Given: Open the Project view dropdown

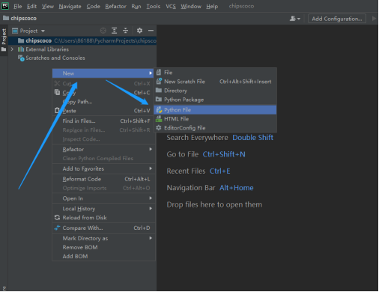Looking at the screenshot, I should pos(28,31).
